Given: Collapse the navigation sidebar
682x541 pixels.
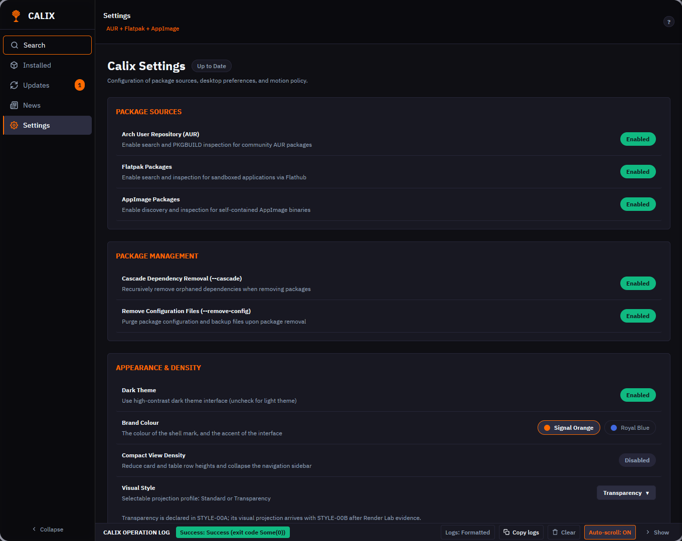Looking at the screenshot, I should point(48,529).
